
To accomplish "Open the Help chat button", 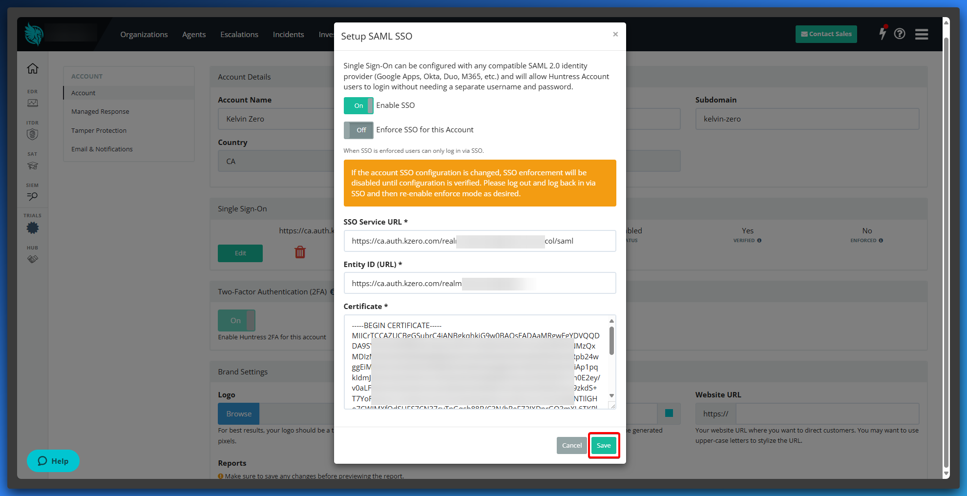I will click(x=53, y=461).
